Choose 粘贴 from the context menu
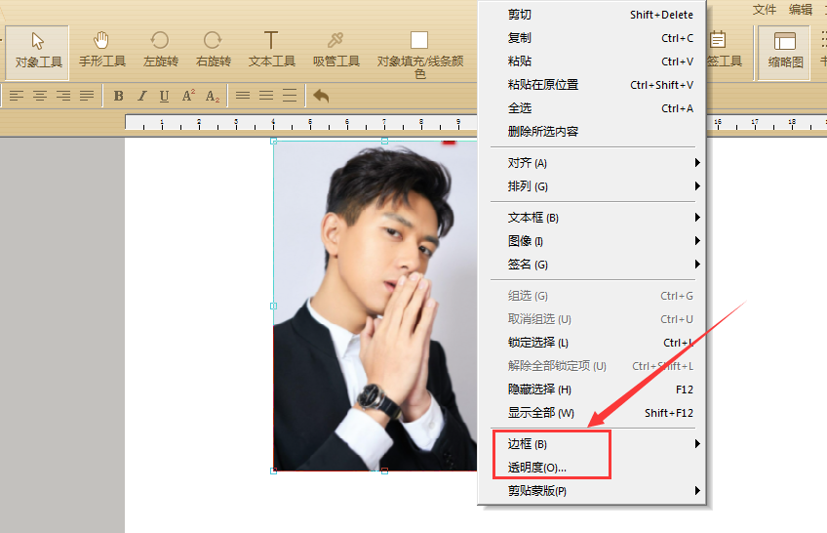Viewport: 827px width, 533px height. (592, 61)
